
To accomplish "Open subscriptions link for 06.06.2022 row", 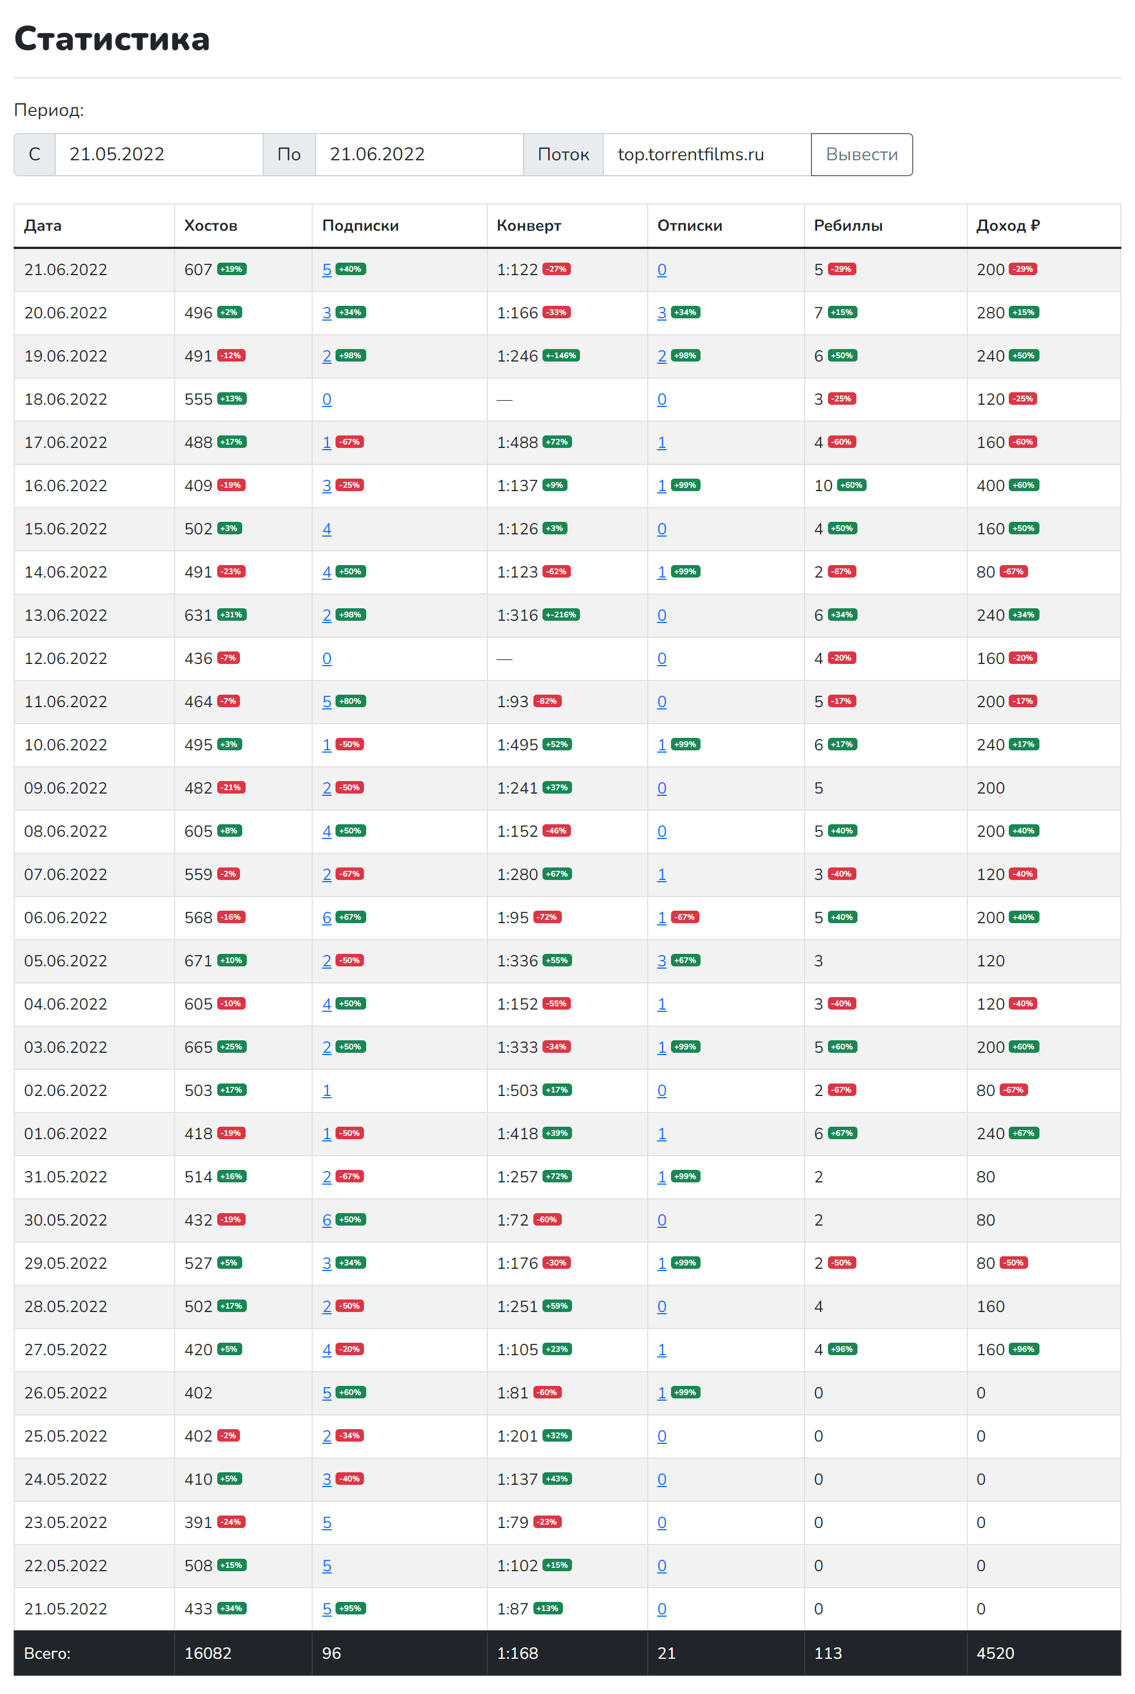I will (326, 917).
